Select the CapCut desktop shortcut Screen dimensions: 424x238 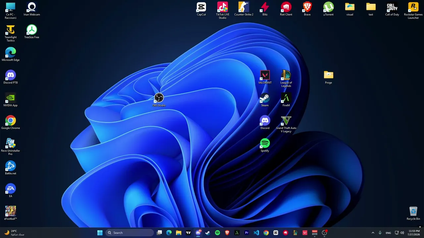click(x=201, y=9)
